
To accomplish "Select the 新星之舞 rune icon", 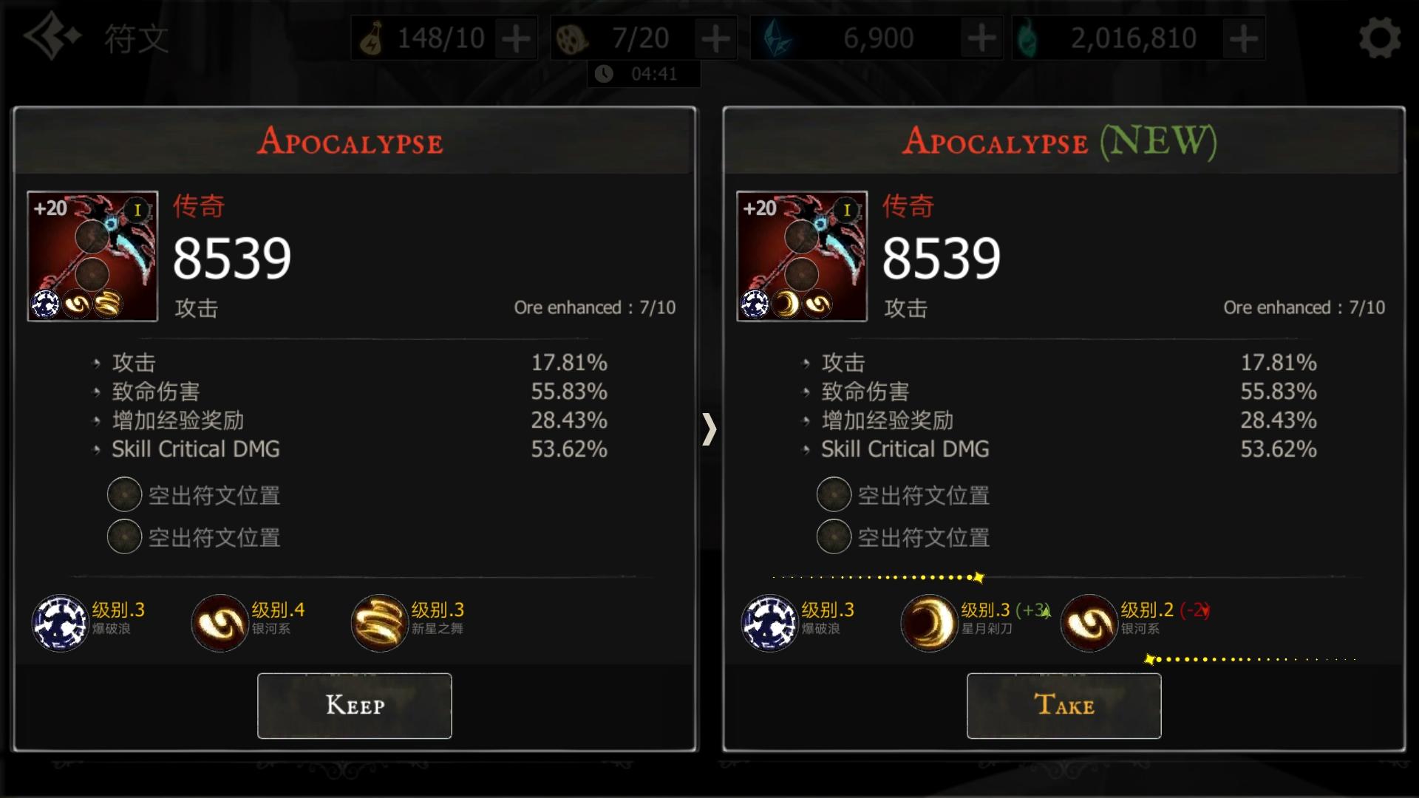I will click(379, 623).
